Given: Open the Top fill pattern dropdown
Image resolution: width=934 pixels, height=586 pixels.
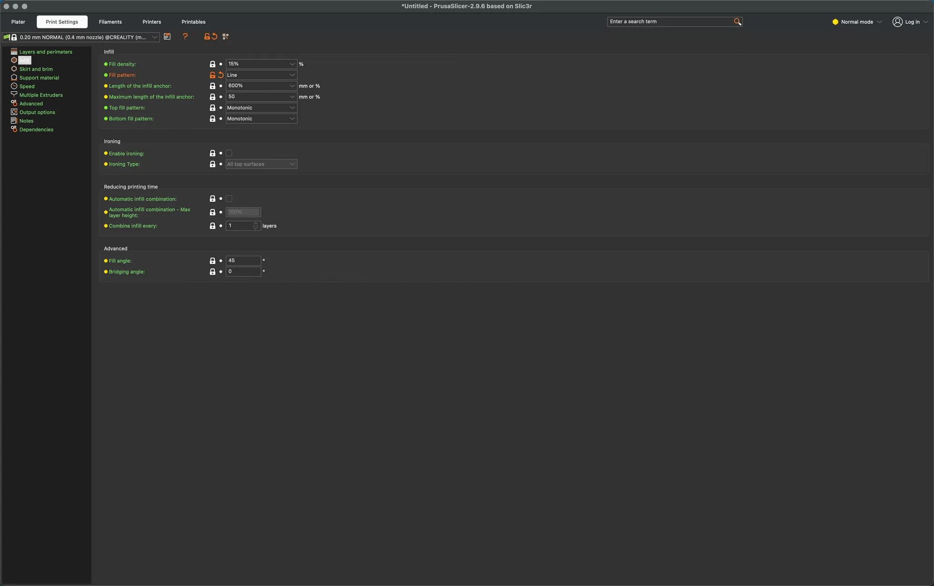Looking at the screenshot, I should 262,108.
